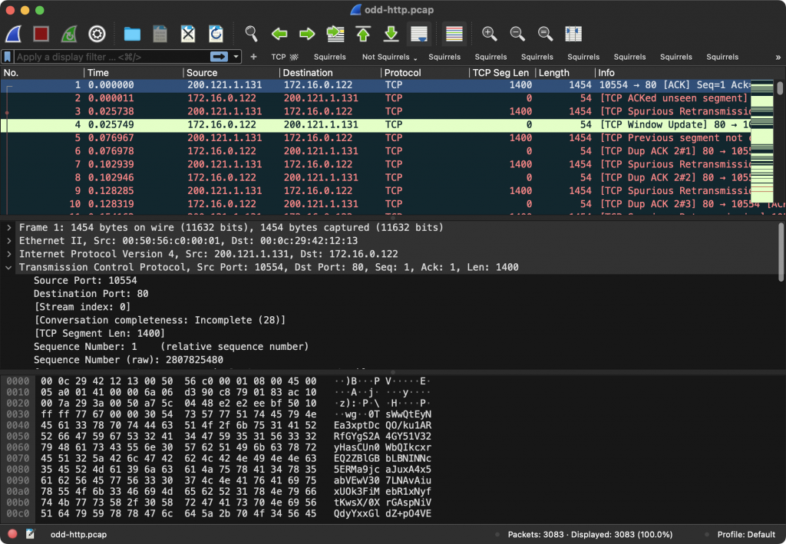
Task: Start capture with the shark fin icon
Action: pyautogui.click(x=14, y=34)
